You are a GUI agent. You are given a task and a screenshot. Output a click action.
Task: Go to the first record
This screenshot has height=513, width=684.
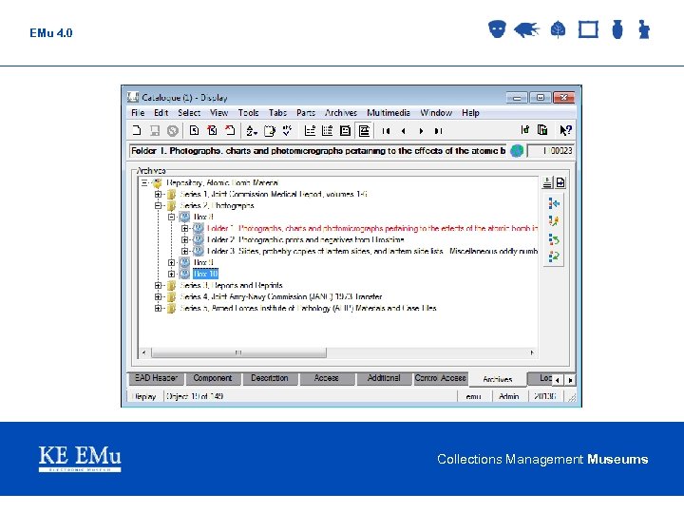386,131
